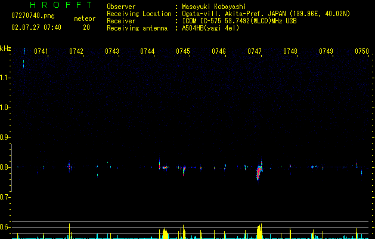Image resolution: width=375 pixels, height=239 pixels.
Task: Select the filename 07270740.png
Action: 33,16
